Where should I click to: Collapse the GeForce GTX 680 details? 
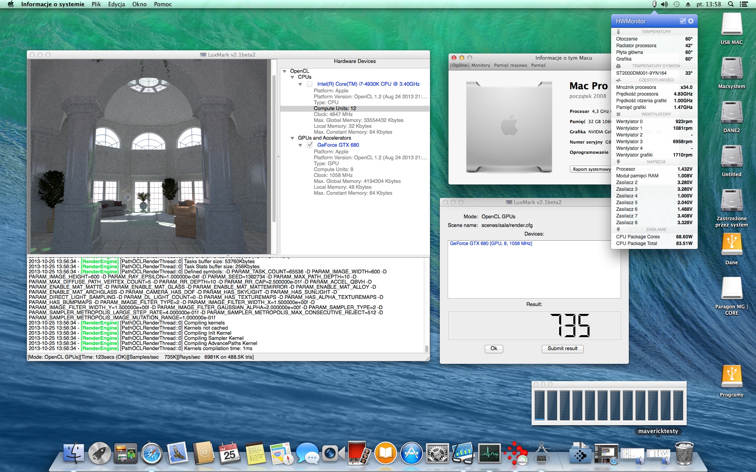300,145
